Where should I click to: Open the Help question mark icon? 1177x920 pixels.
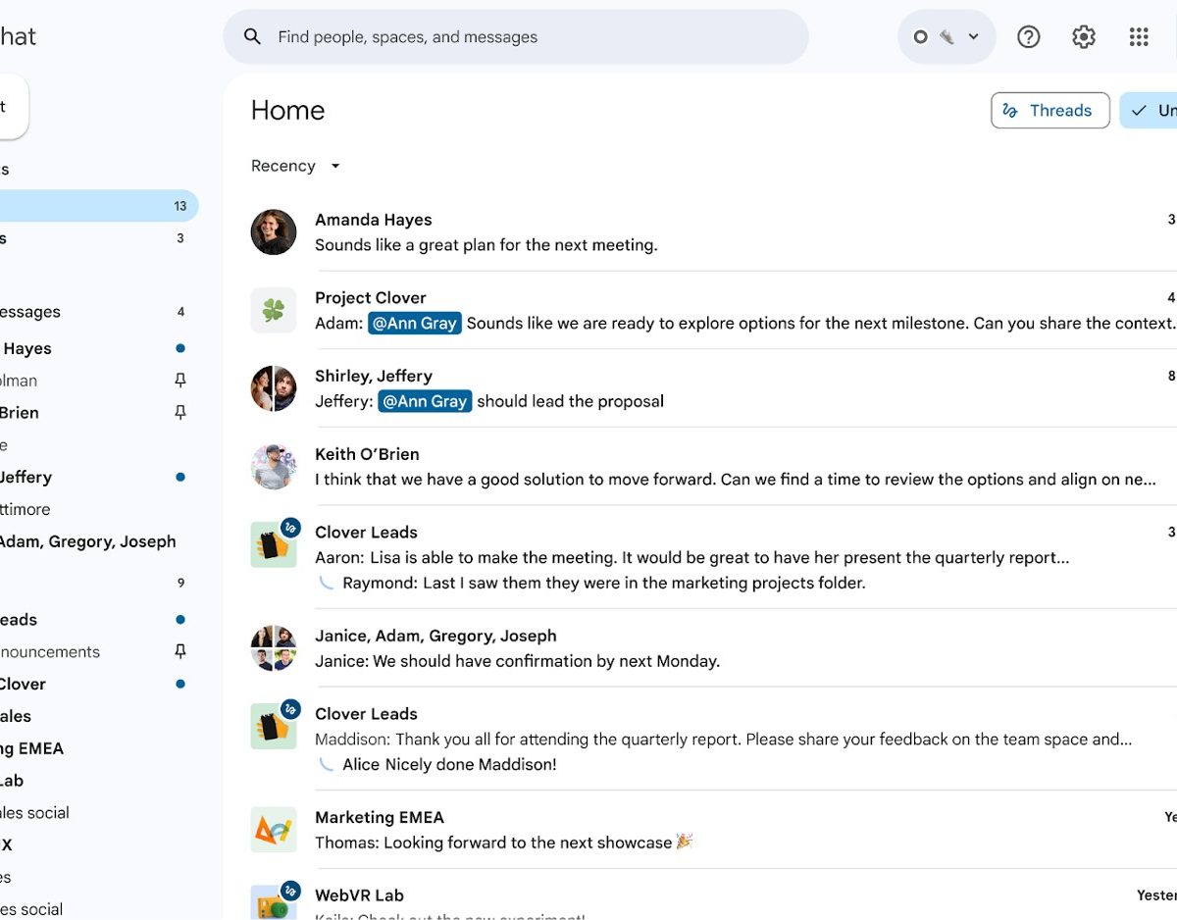click(x=1028, y=37)
